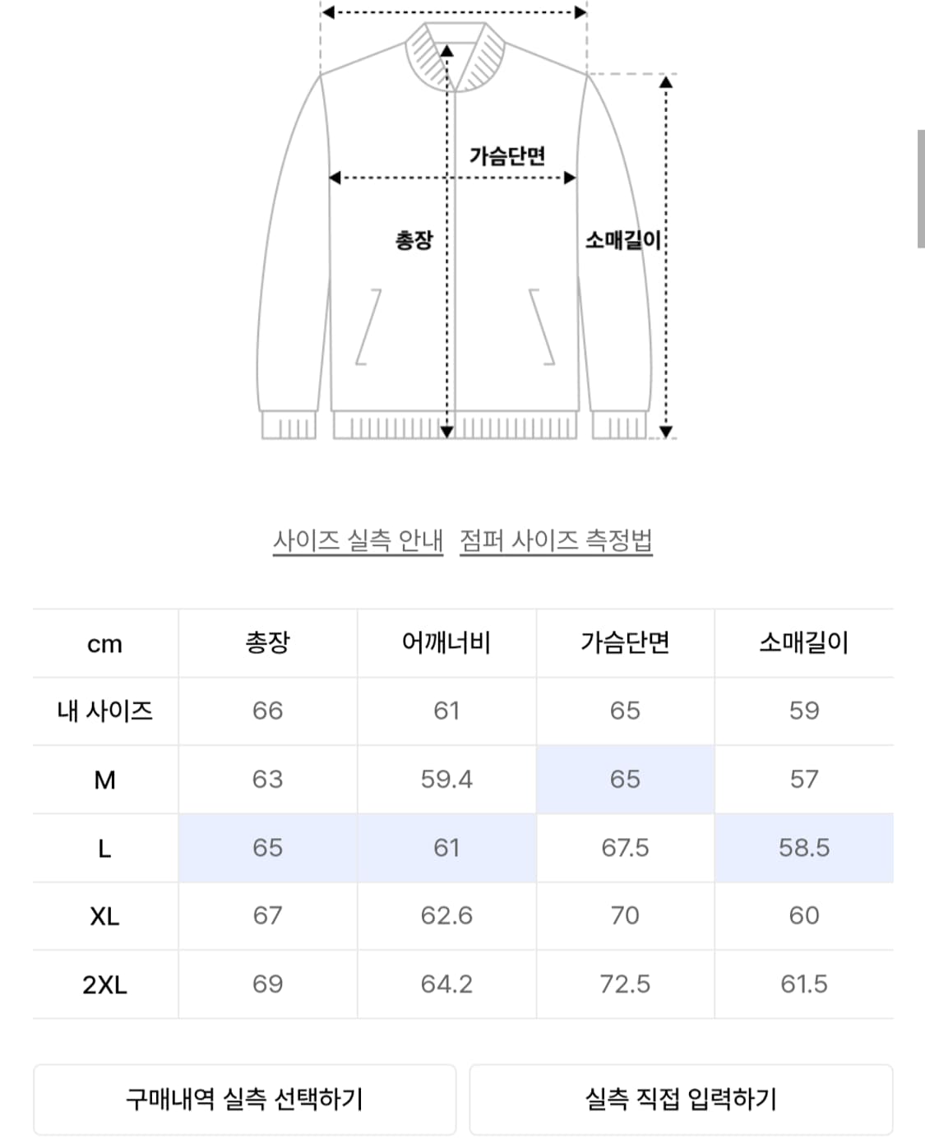
Task: Click the 소매길이 column header
Action: (804, 645)
